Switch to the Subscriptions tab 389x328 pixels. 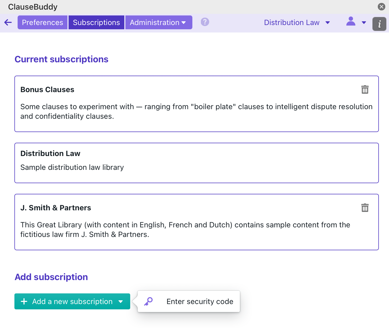[x=96, y=22]
